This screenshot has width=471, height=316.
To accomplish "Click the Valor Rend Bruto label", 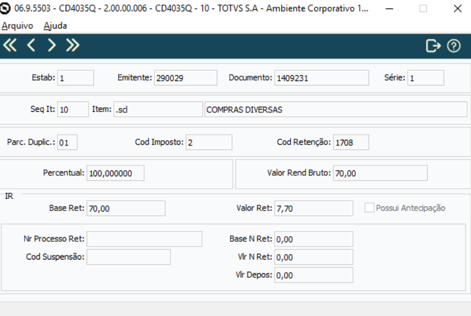I will 299,173.
